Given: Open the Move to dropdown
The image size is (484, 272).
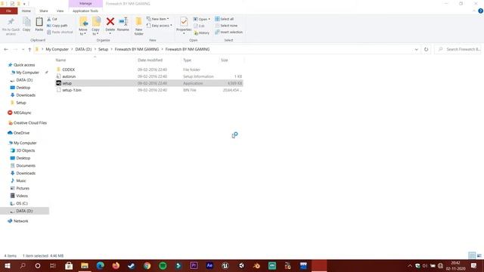Looking at the screenshot, I should (x=83, y=26).
